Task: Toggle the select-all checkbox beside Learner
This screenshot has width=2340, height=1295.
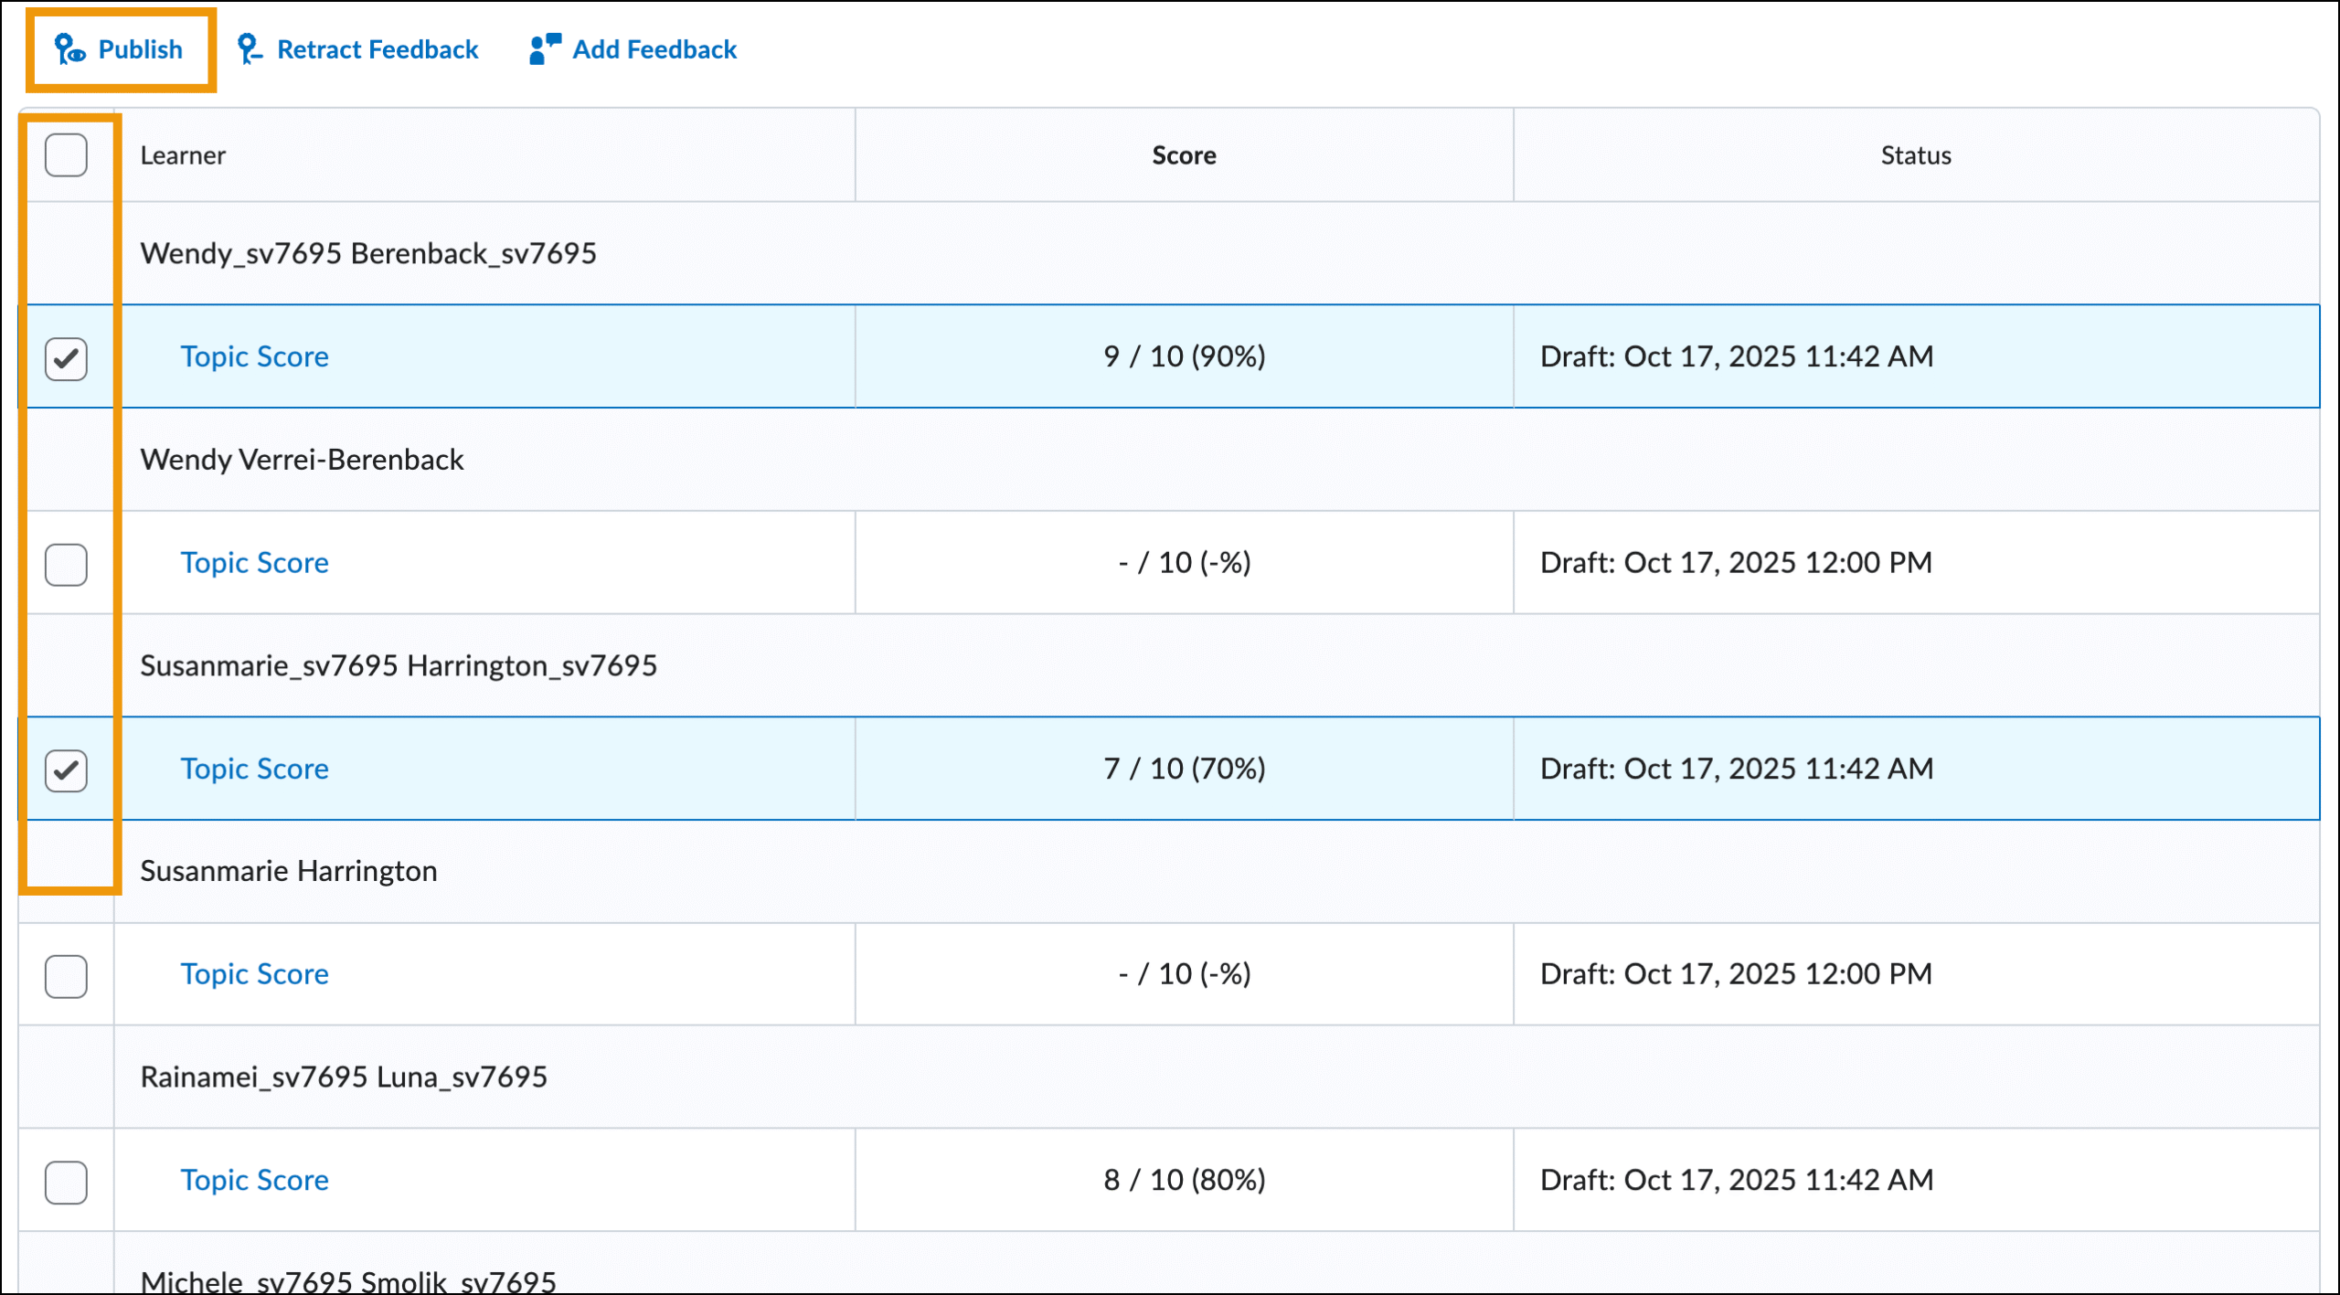Action: pyautogui.click(x=66, y=155)
